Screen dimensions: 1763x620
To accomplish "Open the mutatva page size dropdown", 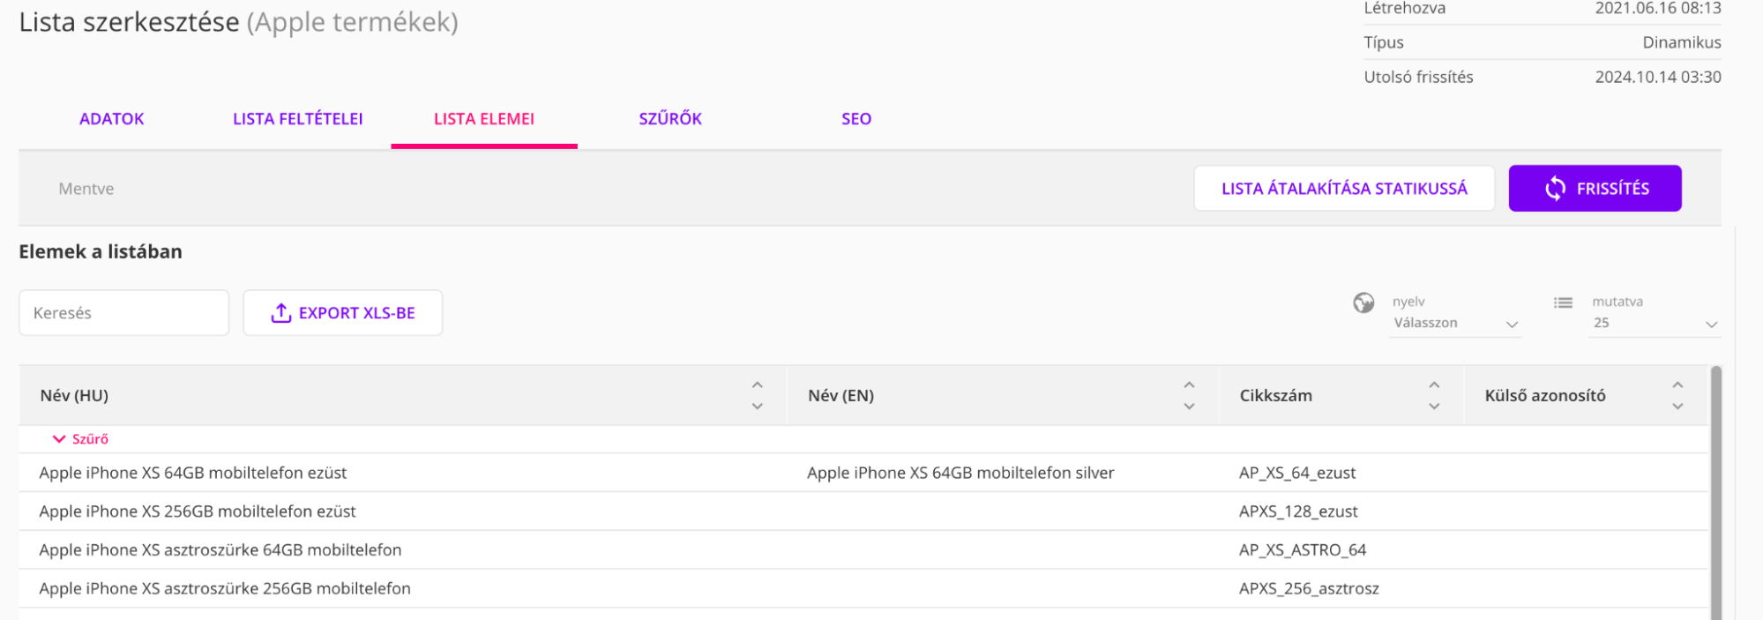I will click(x=1654, y=324).
